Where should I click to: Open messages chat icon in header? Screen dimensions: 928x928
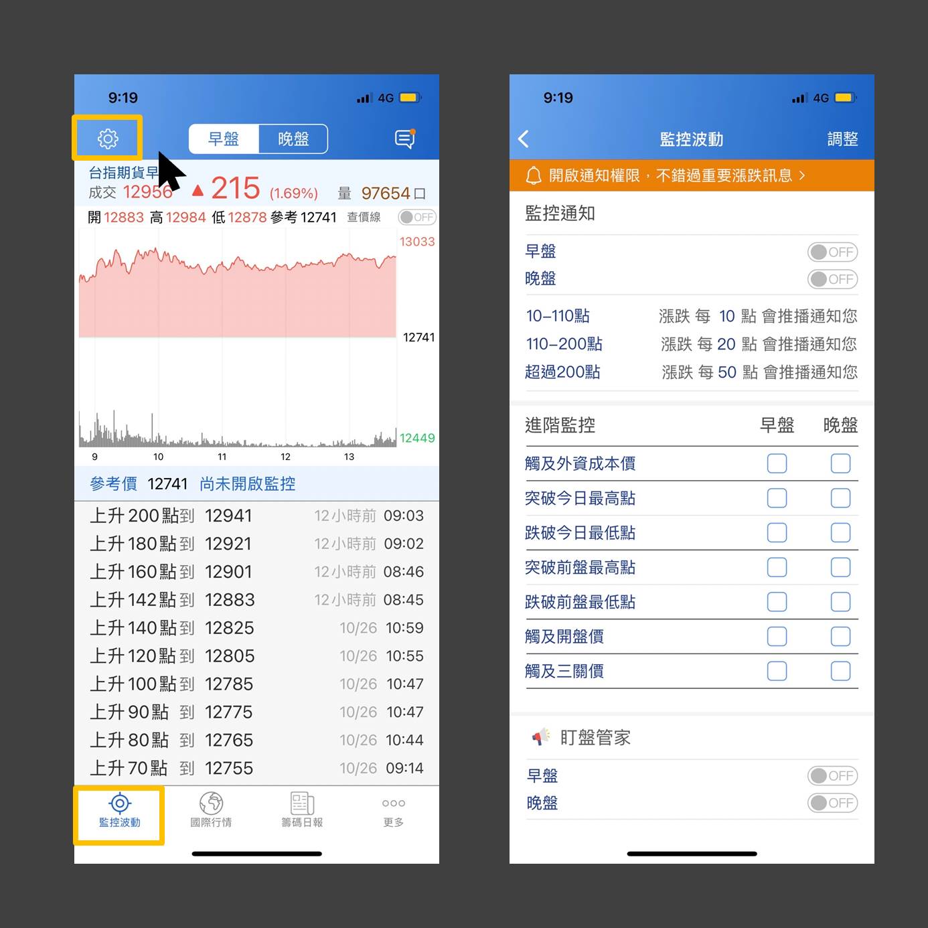point(405,139)
